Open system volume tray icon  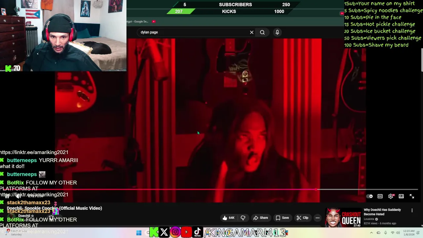398,233
